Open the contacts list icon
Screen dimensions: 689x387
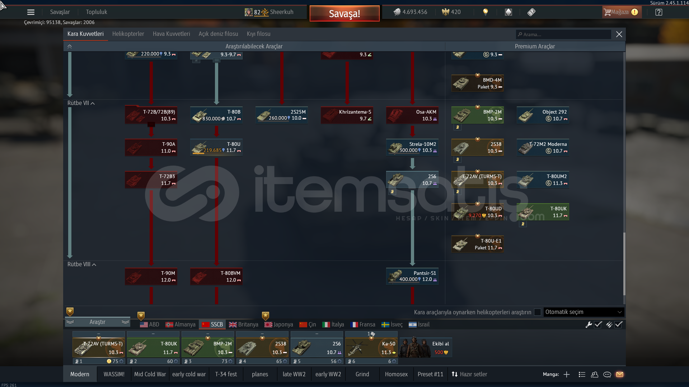pyautogui.click(x=595, y=374)
